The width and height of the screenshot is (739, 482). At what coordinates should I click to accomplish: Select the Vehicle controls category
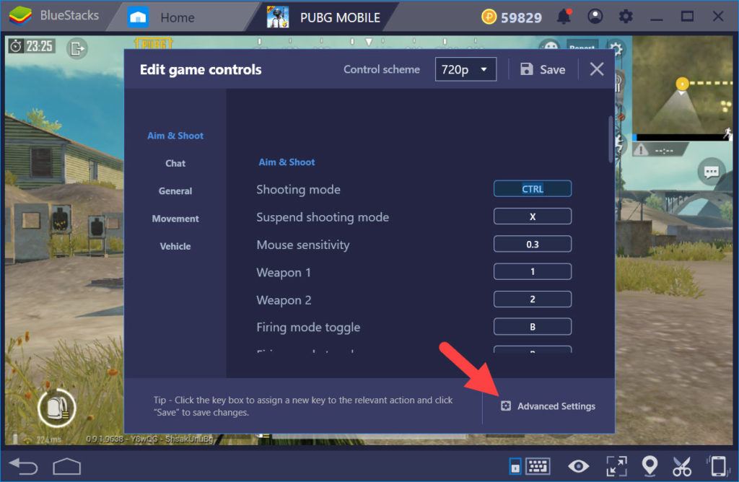click(175, 246)
